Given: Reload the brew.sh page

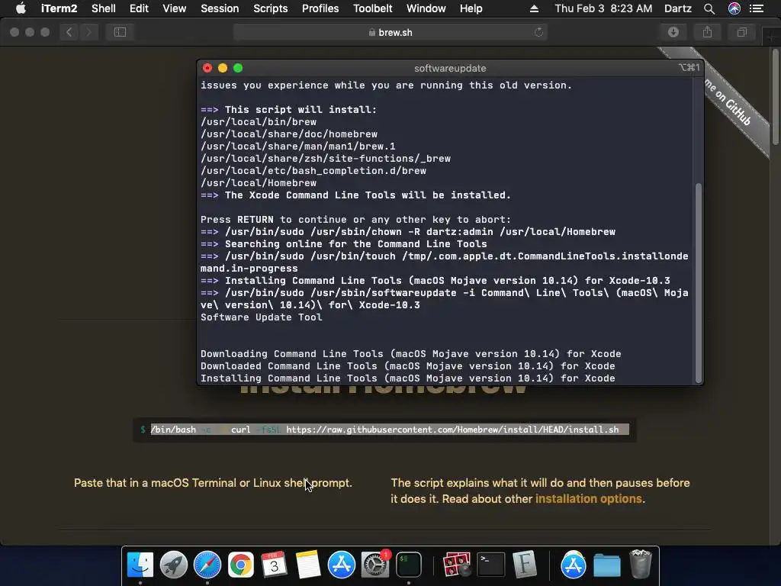Looking at the screenshot, I should tap(538, 32).
